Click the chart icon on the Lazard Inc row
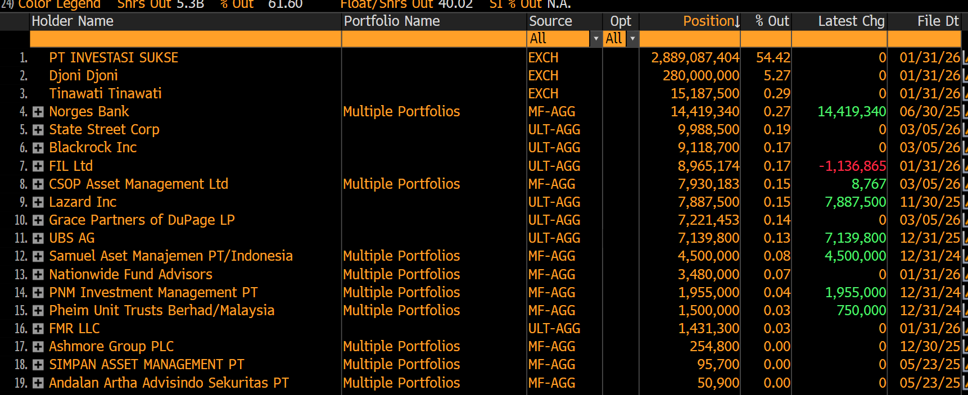The height and width of the screenshot is (395, 968). [965, 202]
